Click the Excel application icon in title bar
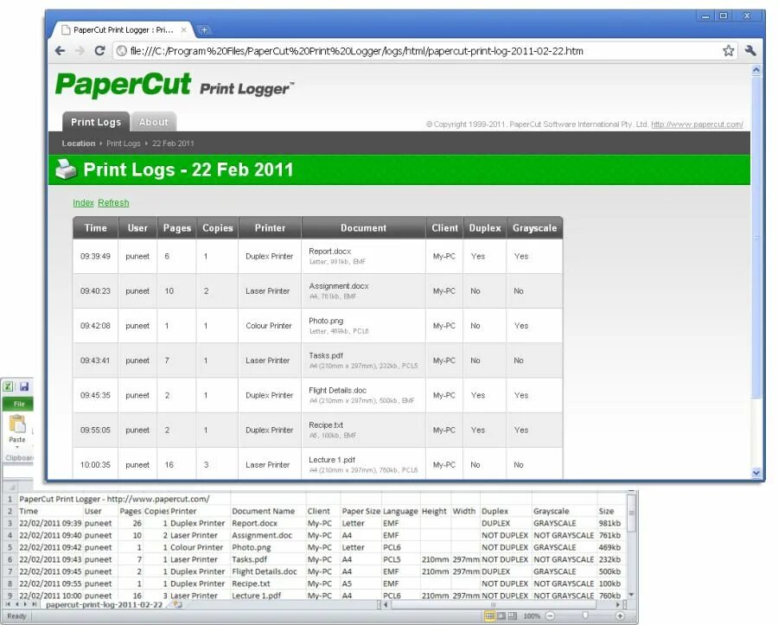Image resolution: width=778 pixels, height=625 pixels. coord(9,386)
